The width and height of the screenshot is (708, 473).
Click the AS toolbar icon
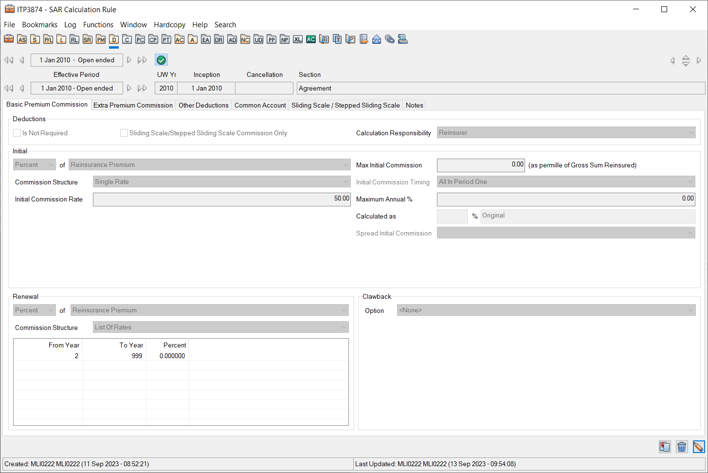click(x=22, y=39)
